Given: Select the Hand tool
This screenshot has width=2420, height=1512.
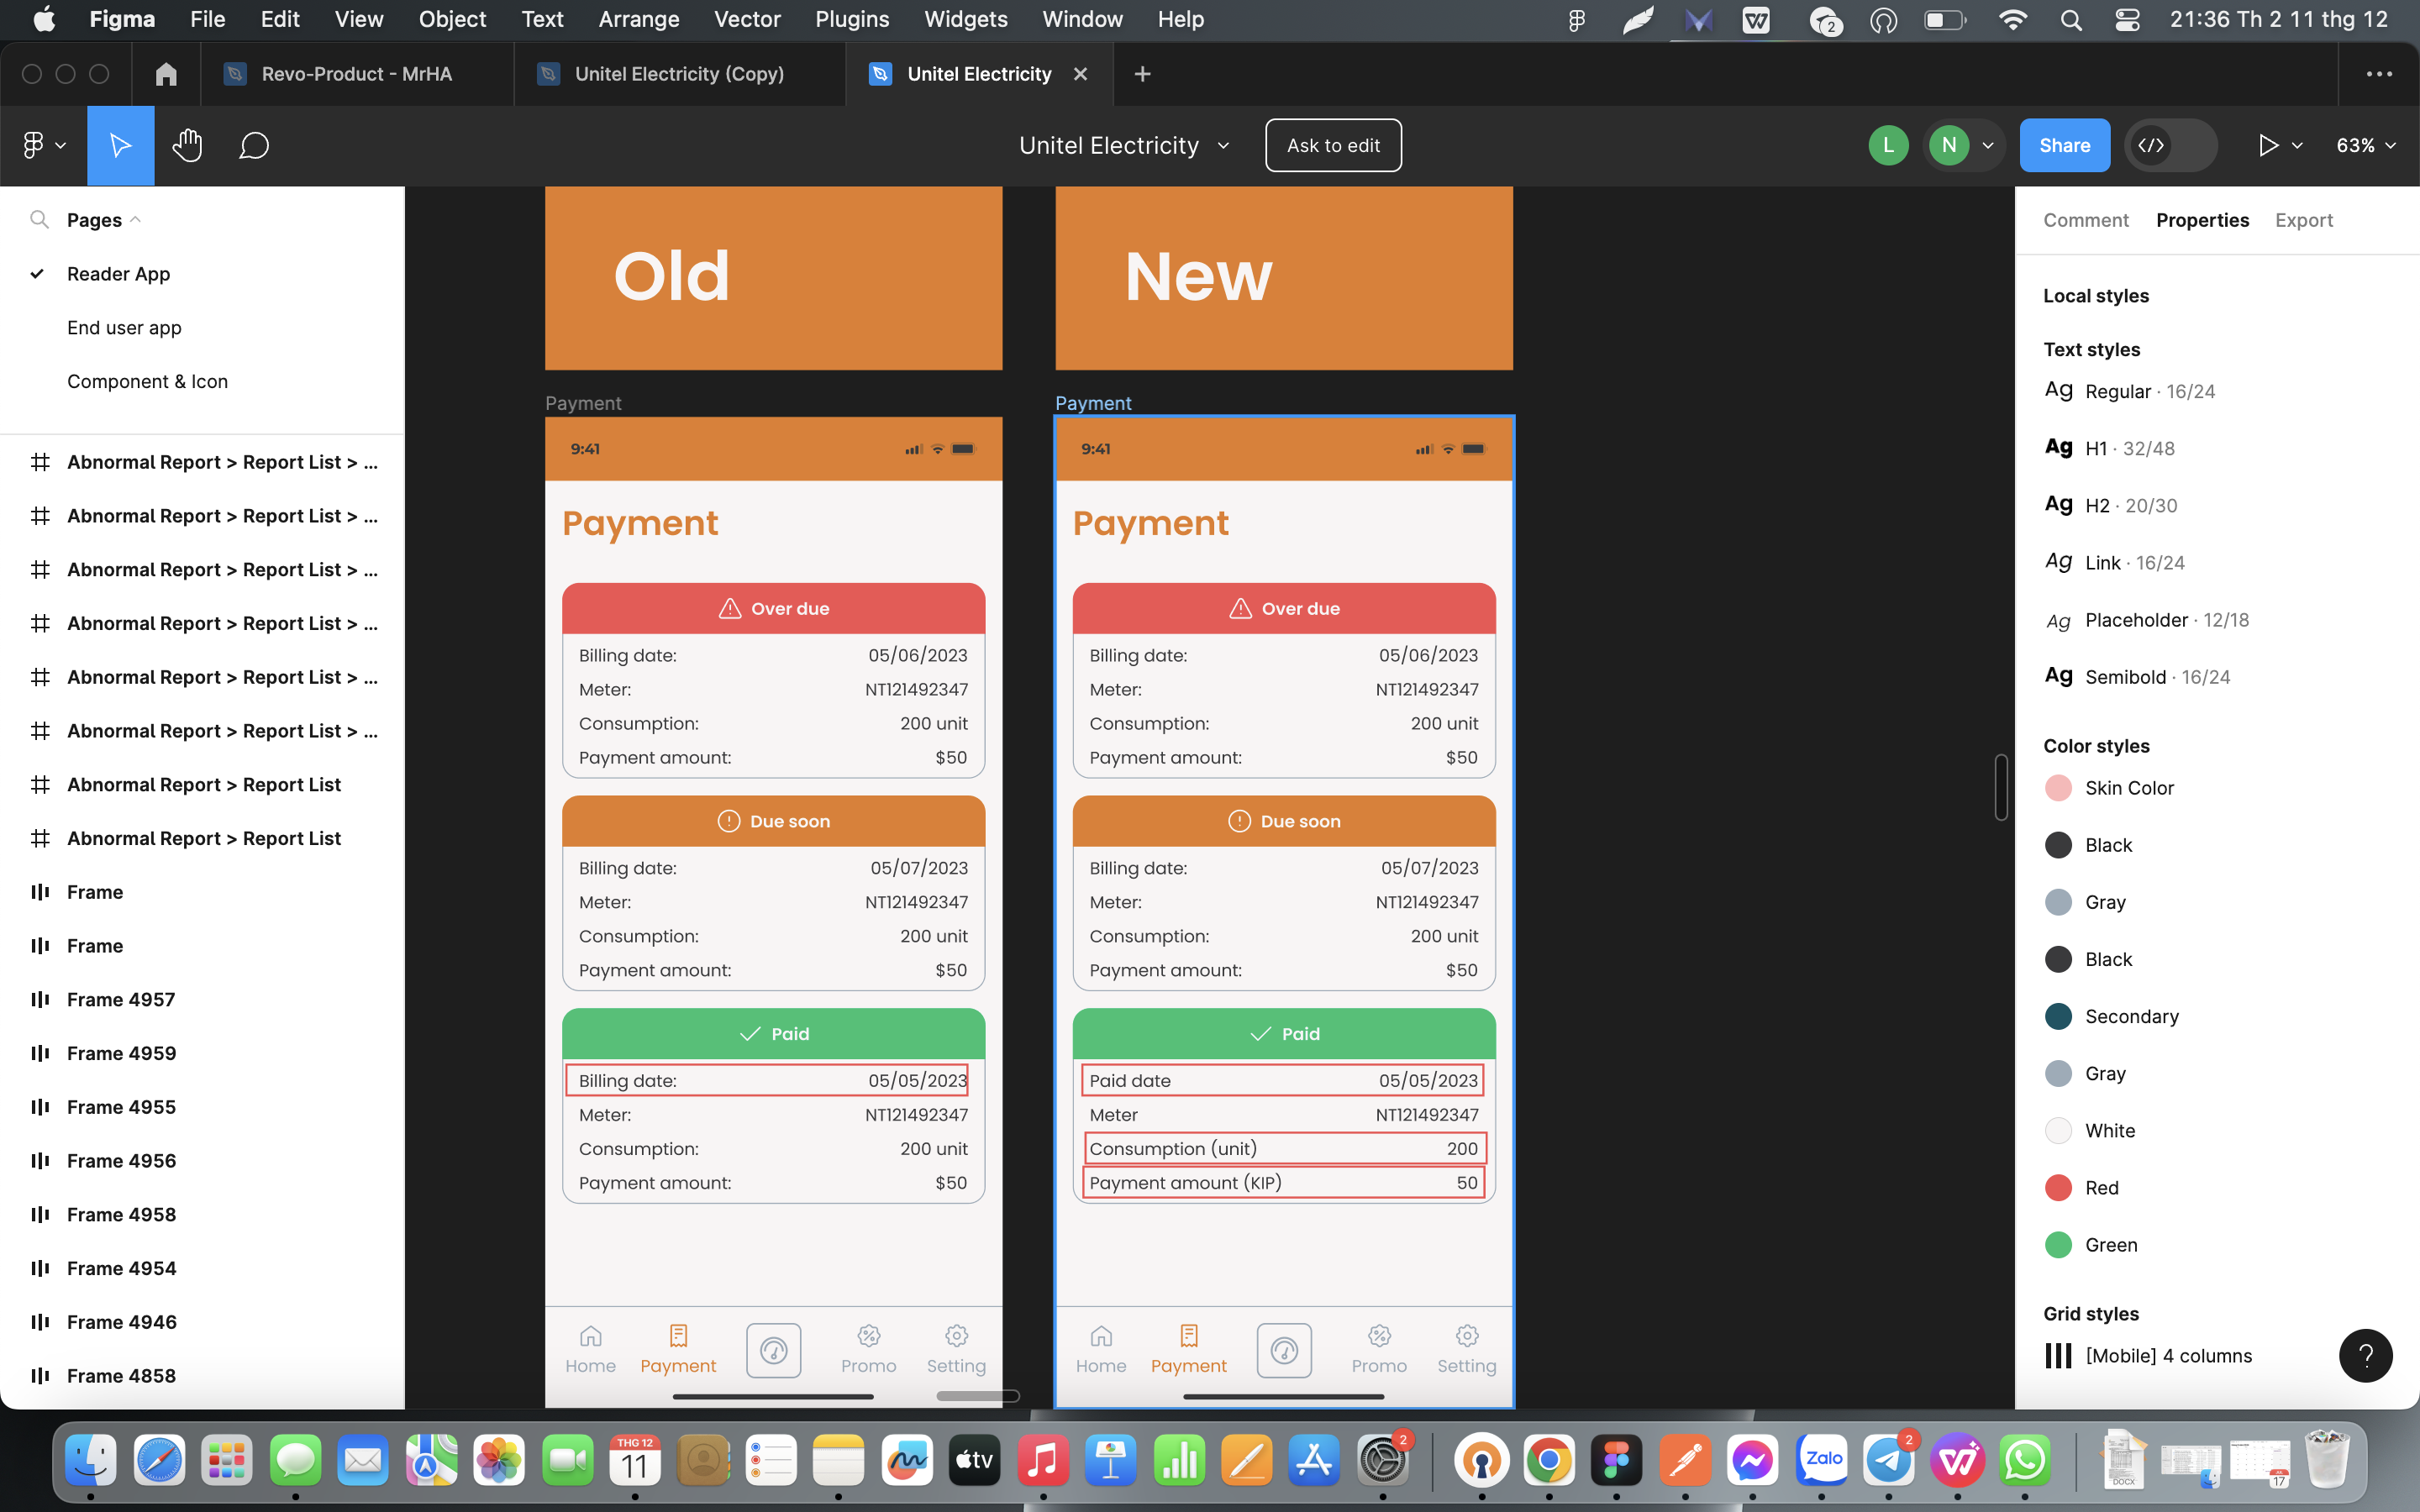Looking at the screenshot, I should 187,146.
